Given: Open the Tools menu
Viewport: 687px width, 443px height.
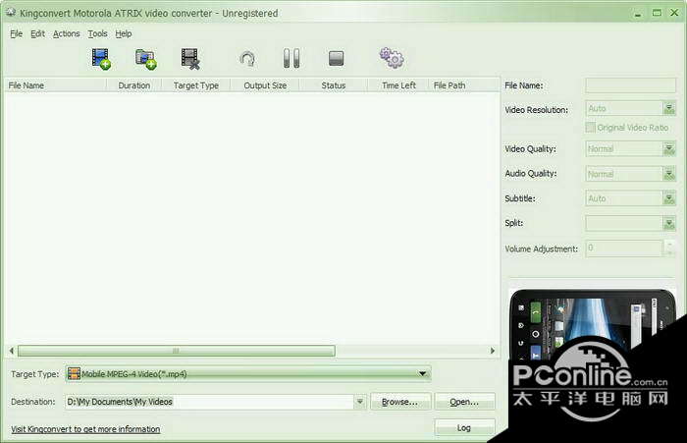Looking at the screenshot, I should click(97, 33).
